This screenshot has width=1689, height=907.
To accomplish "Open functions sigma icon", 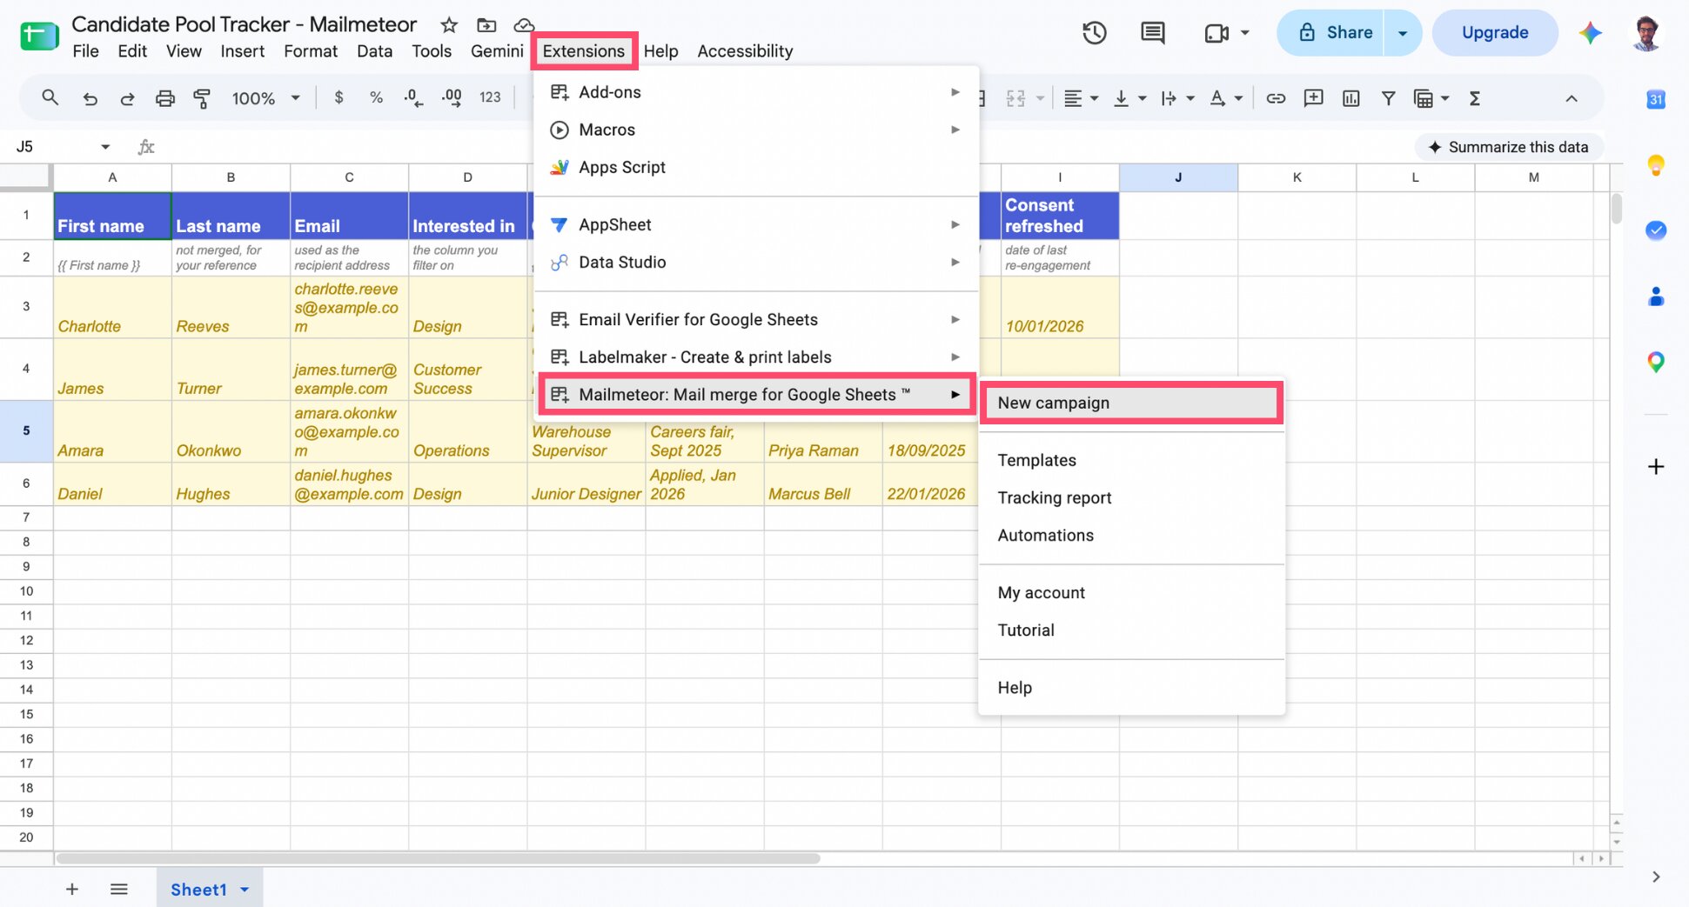I will coord(1475,98).
